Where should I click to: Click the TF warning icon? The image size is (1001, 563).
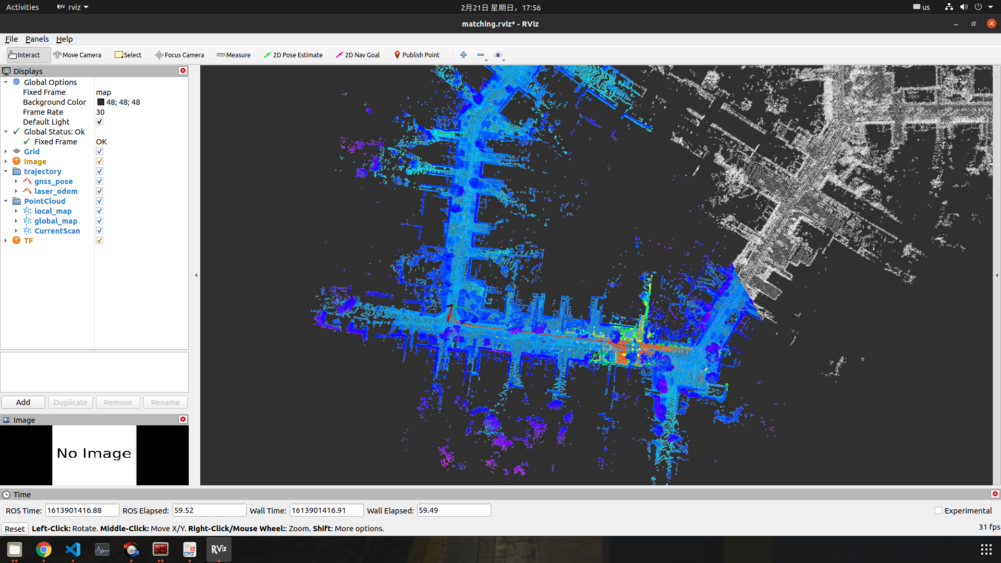[x=17, y=240]
